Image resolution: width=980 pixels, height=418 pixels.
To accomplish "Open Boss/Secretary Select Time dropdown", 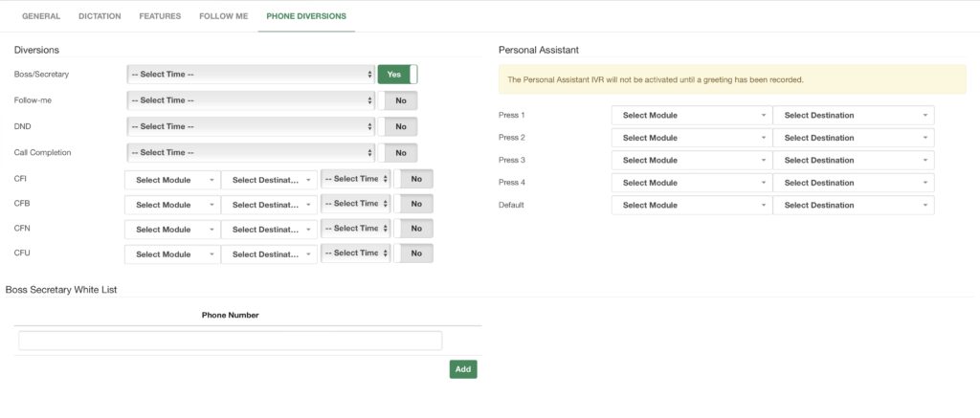I will coord(250,75).
